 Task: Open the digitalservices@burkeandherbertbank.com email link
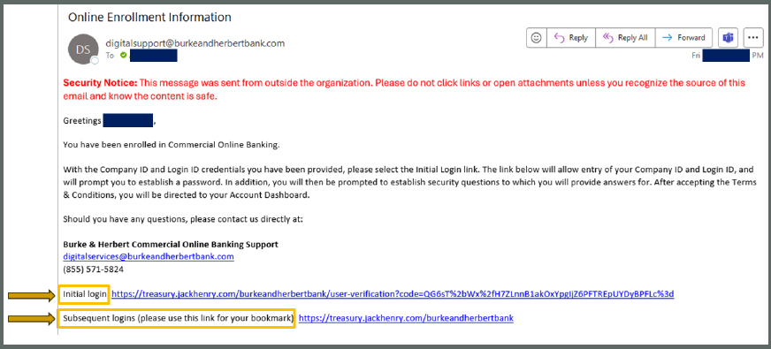tap(149, 256)
